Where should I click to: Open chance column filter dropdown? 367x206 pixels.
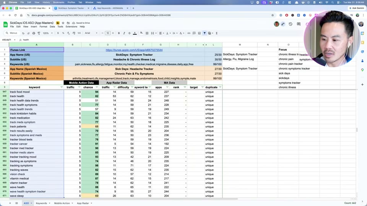[97, 87]
